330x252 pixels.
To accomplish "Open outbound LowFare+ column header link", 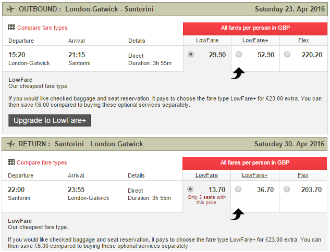I will coord(255,40).
